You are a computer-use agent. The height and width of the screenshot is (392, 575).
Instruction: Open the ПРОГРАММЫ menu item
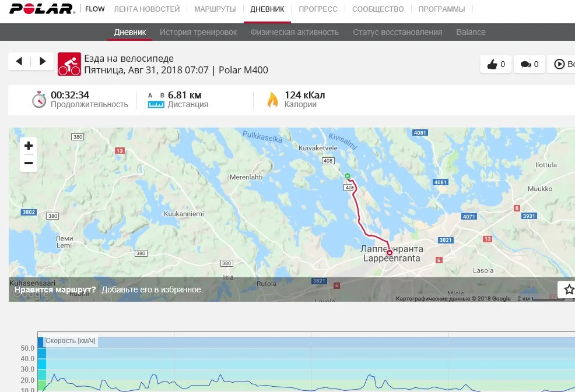click(x=441, y=9)
